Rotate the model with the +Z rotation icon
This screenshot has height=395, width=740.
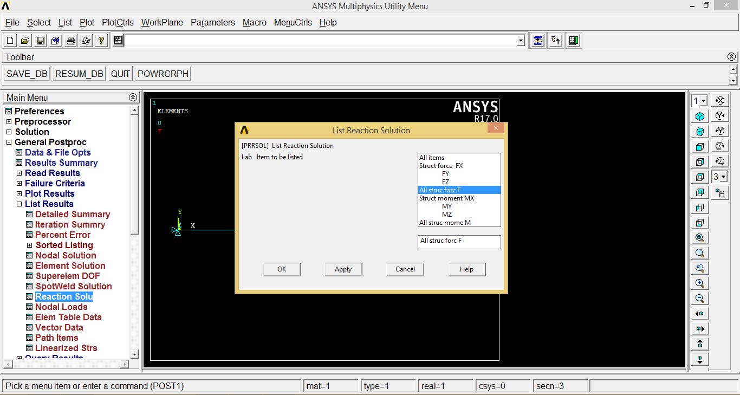(719, 146)
